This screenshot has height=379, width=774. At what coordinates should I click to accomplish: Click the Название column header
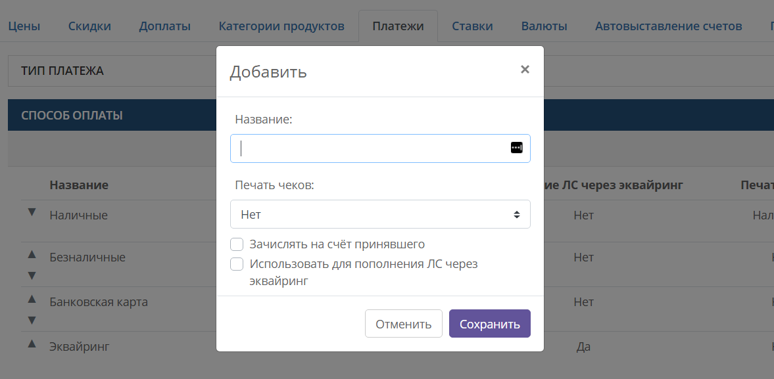[x=79, y=185]
